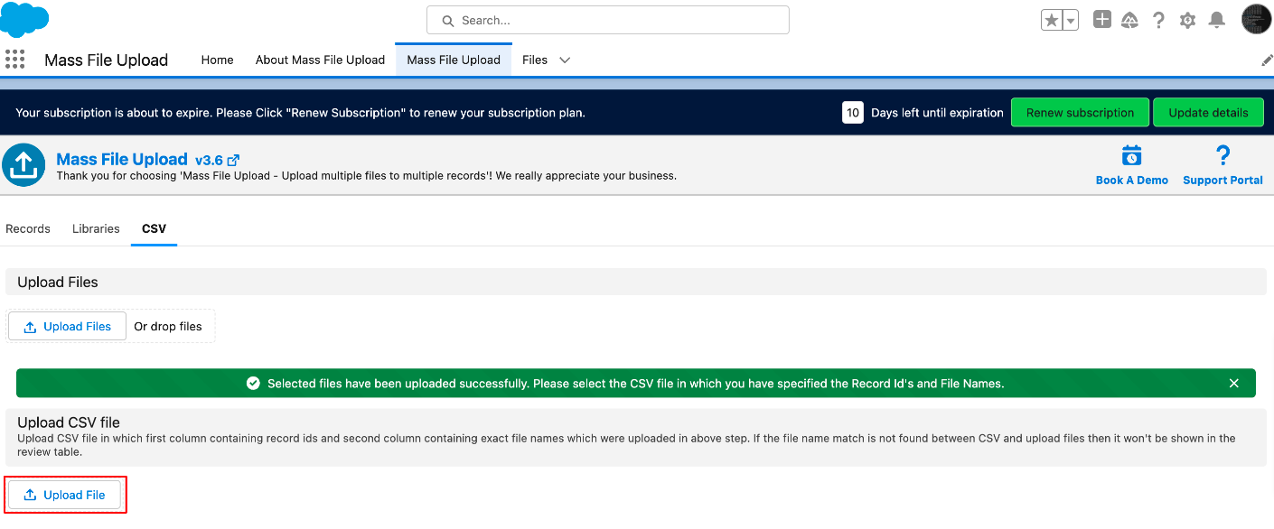Click the 'Upload CSV file' heading
Viewport: 1274px width, 529px height.
tap(69, 422)
